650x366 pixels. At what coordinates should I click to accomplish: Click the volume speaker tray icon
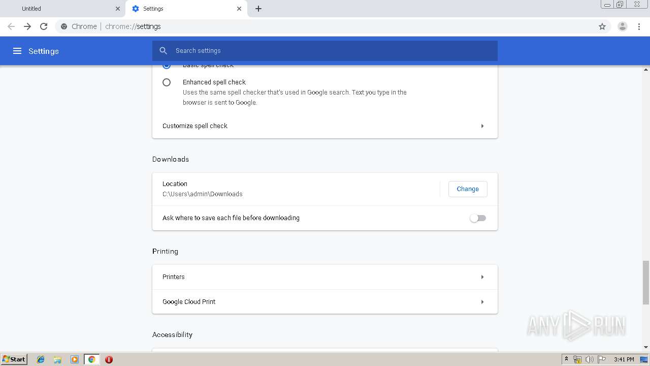coord(590,359)
